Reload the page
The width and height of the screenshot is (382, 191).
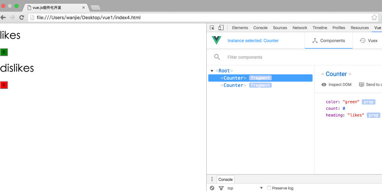pos(22,17)
